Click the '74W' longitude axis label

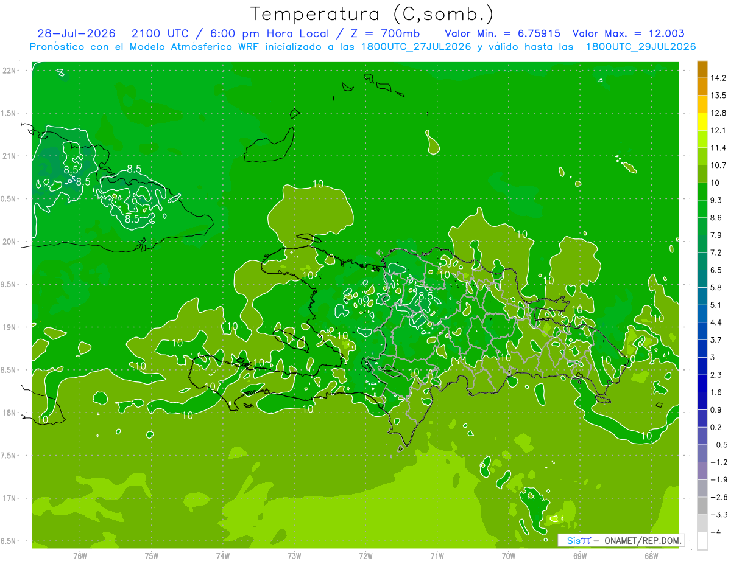click(x=223, y=556)
